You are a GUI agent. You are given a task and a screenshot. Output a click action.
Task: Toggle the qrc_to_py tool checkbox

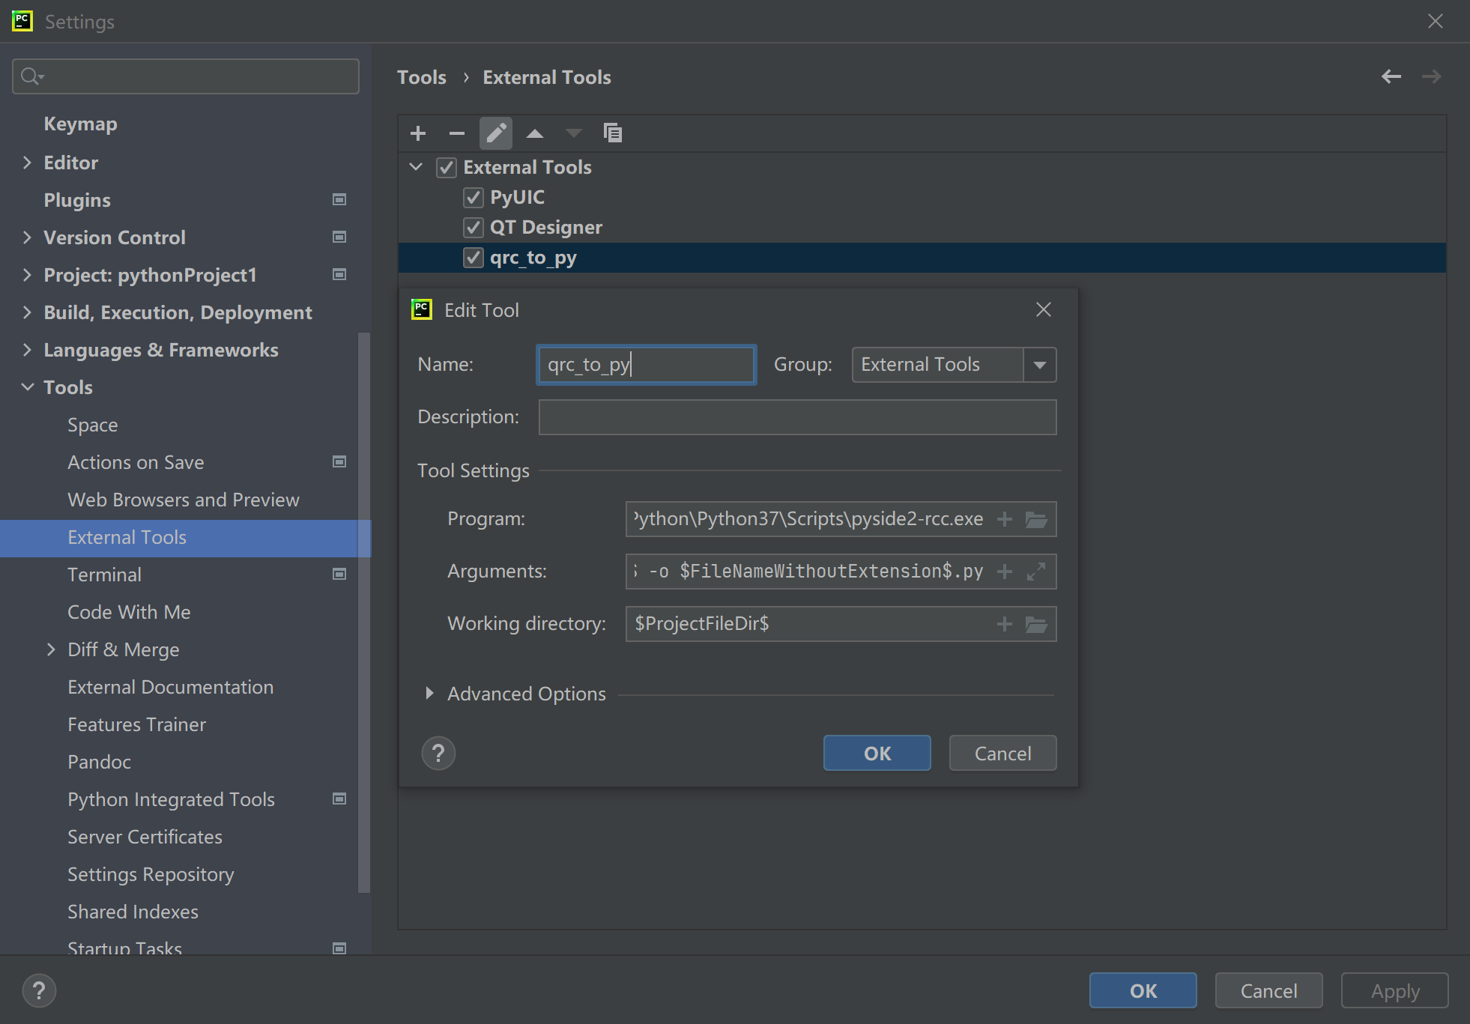click(471, 258)
